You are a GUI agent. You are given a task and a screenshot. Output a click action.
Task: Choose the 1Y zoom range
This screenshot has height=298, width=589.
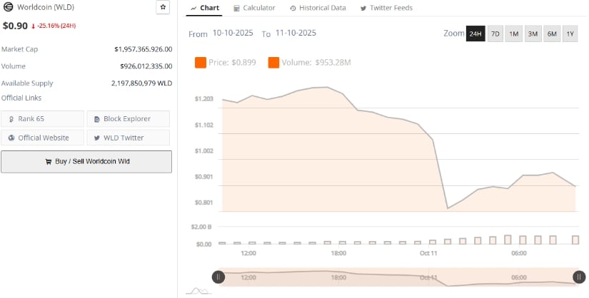(x=570, y=34)
